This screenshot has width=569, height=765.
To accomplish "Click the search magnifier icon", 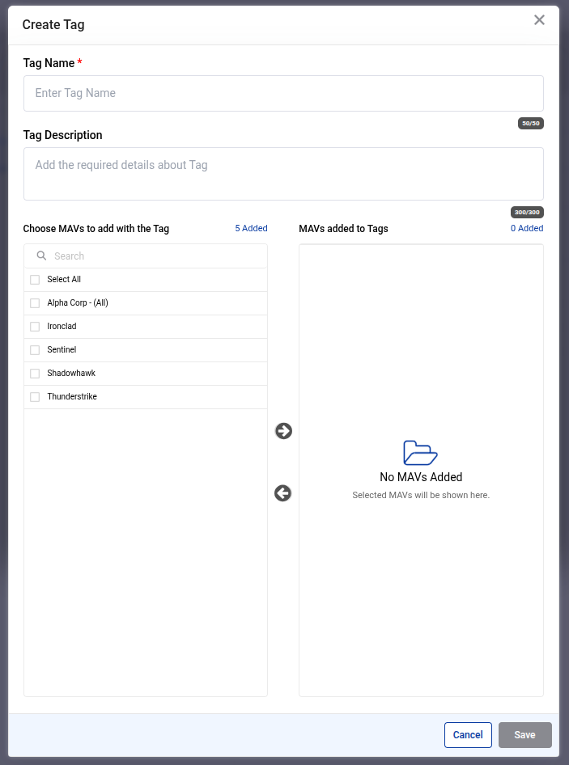I will (42, 256).
